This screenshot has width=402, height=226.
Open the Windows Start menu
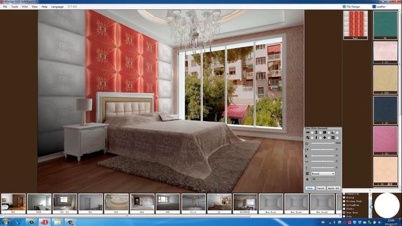click(x=6, y=222)
